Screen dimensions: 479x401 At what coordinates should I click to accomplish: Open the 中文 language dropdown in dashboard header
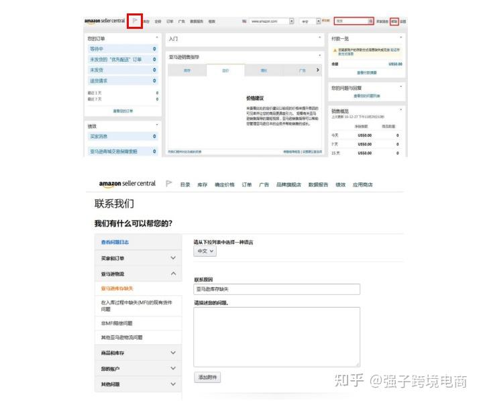318,21
